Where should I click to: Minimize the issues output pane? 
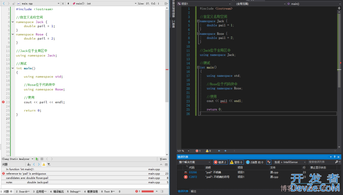pos(161,165)
